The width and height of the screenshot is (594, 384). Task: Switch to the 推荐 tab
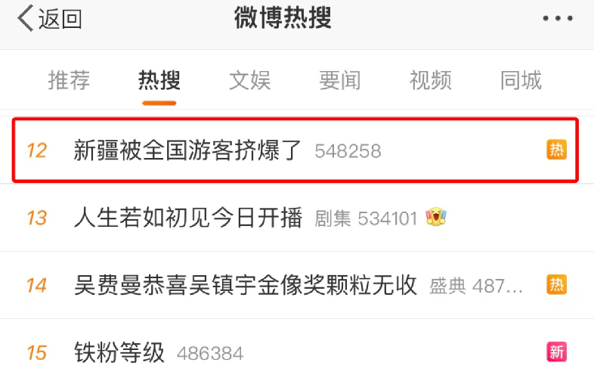coord(69,80)
